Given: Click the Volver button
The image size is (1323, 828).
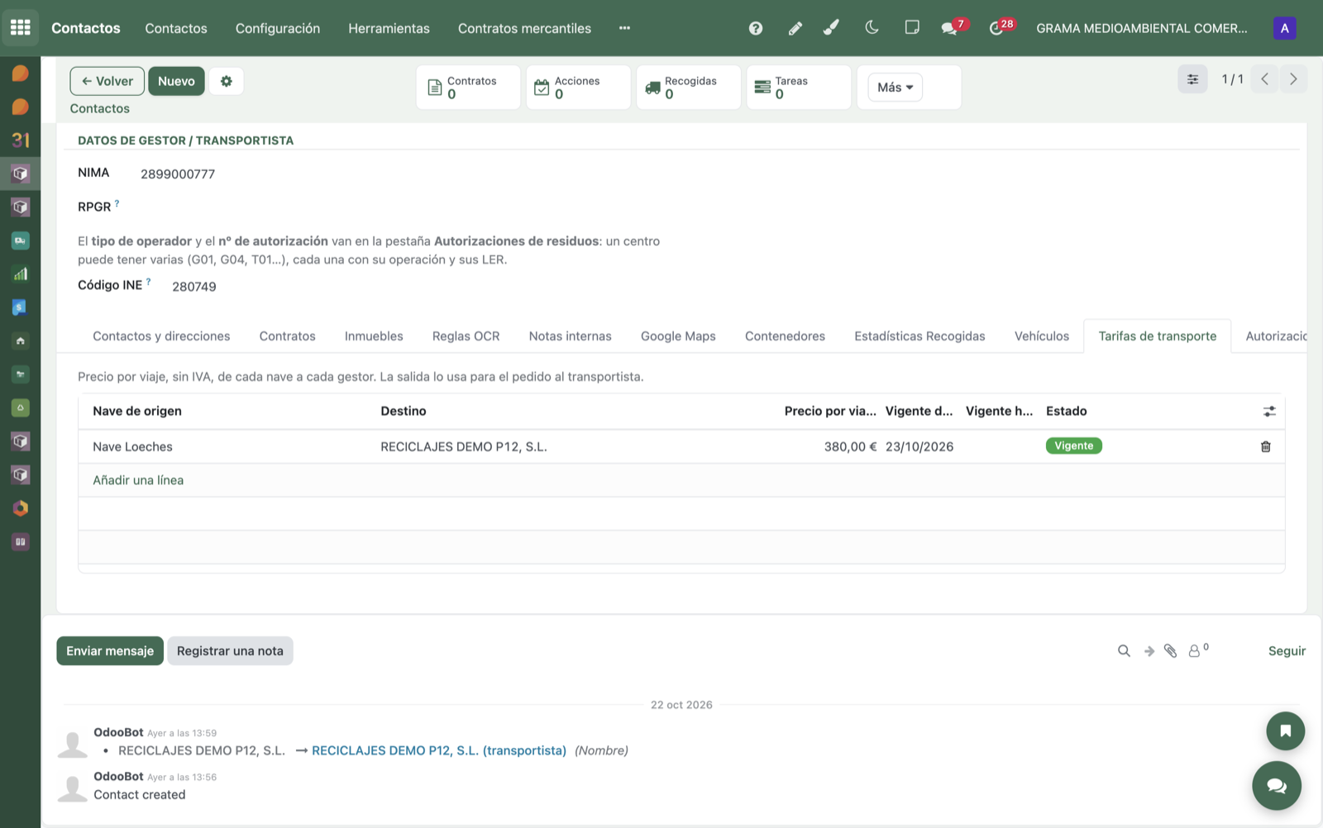Looking at the screenshot, I should 107,81.
